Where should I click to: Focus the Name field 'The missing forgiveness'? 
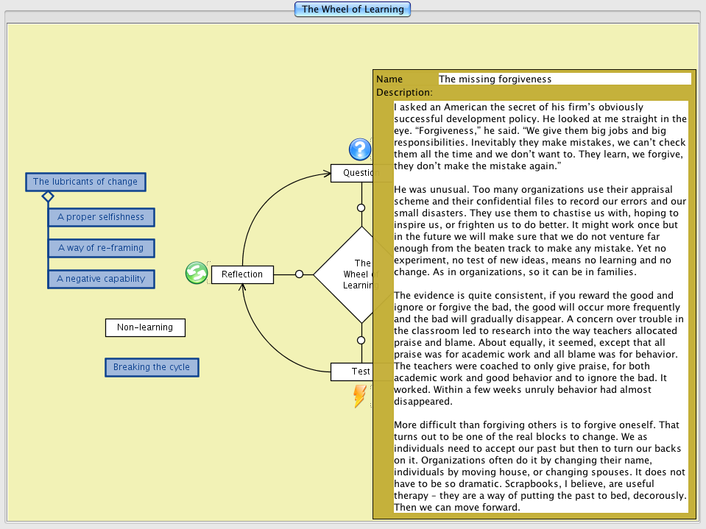(564, 79)
